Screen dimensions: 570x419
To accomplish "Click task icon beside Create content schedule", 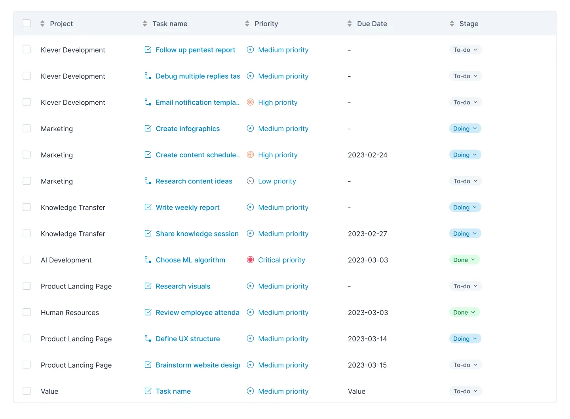I will 148,155.
